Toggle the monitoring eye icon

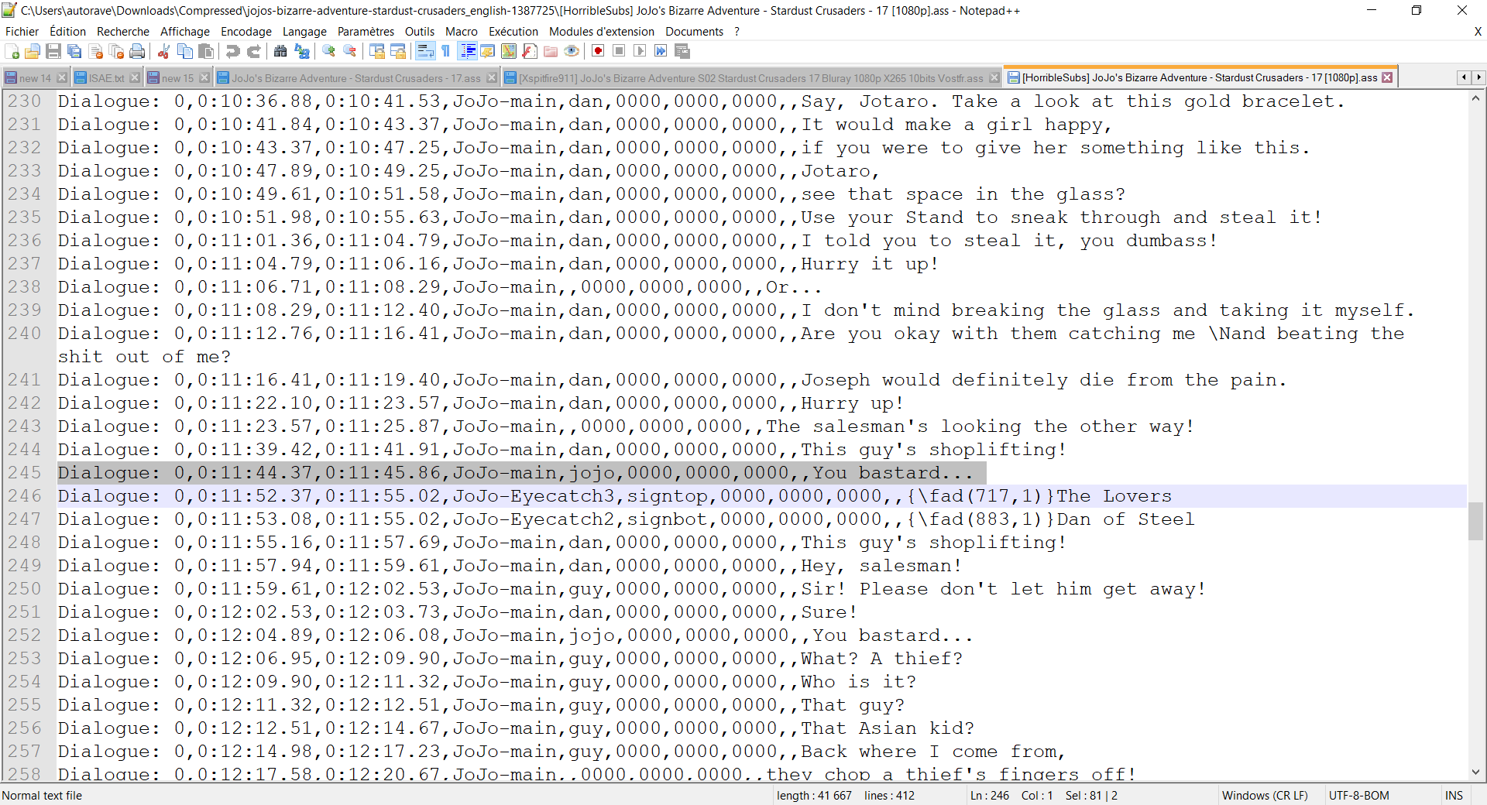(x=572, y=51)
